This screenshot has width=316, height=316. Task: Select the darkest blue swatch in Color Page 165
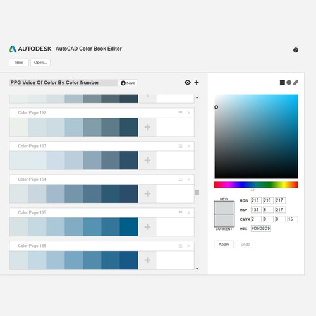click(x=129, y=227)
